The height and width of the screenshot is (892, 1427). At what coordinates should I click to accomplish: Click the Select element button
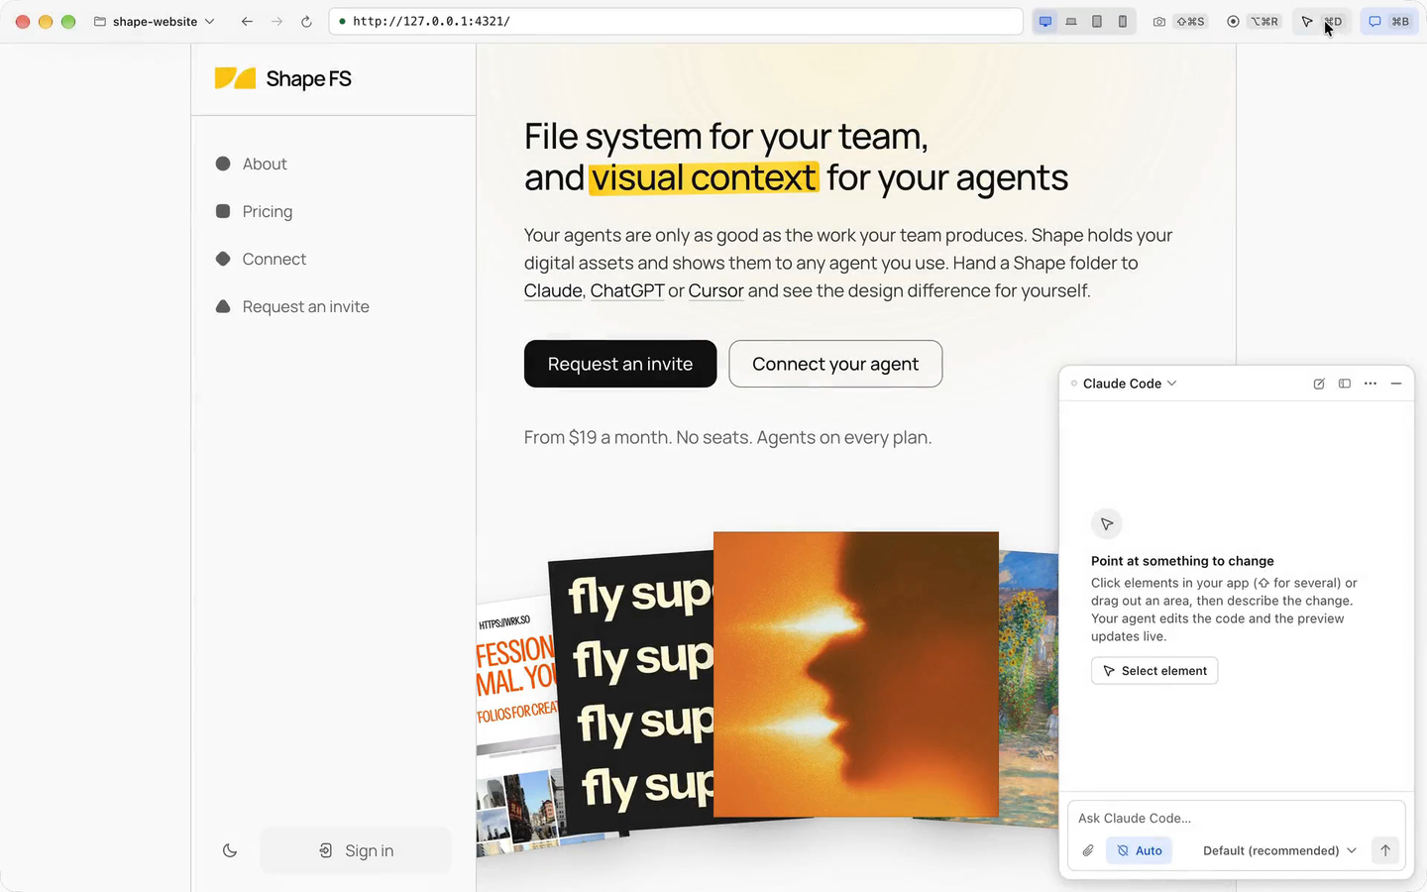click(1154, 671)
